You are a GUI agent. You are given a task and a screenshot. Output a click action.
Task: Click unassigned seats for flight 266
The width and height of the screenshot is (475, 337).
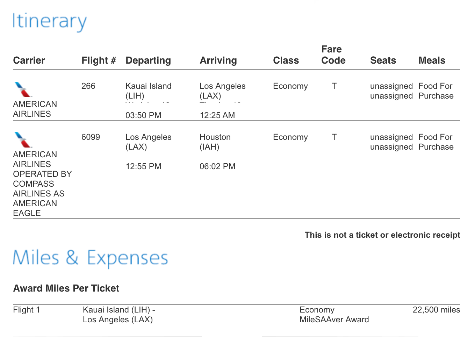tap(391, 91)
